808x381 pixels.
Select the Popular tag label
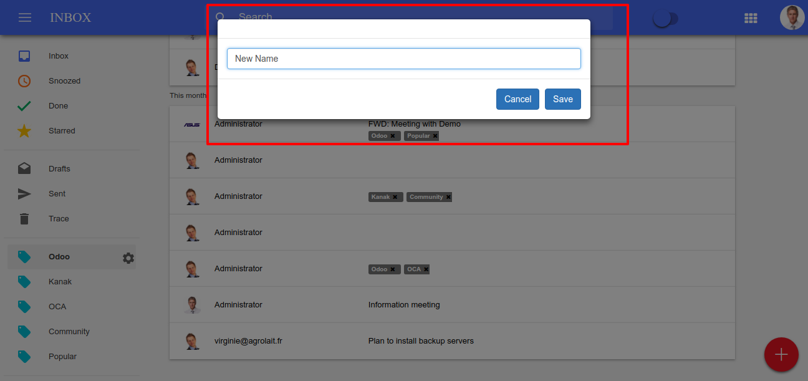coord(63,357)
